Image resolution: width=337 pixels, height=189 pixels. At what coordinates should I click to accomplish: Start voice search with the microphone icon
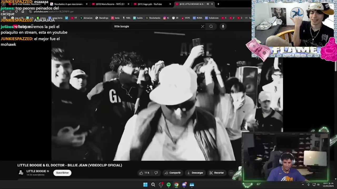[223, 26]
